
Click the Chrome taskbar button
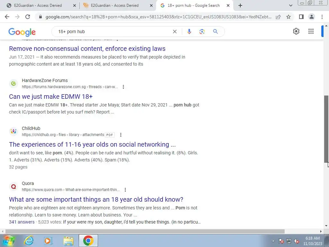tap(88, 241)
